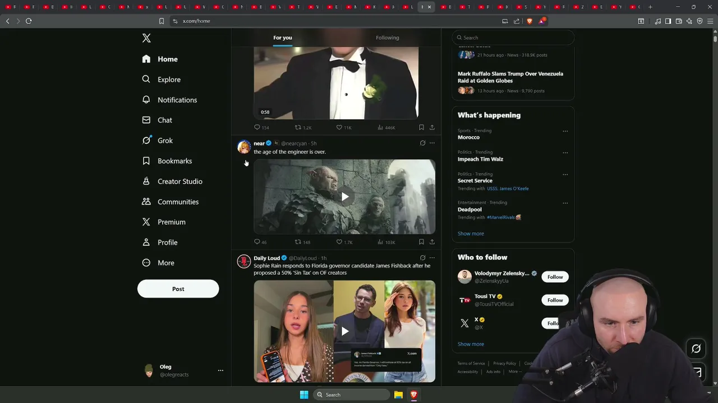This screenshot has width=718, height=403.
Task: Click the browser back arrow
Action: tap(7, 21)
